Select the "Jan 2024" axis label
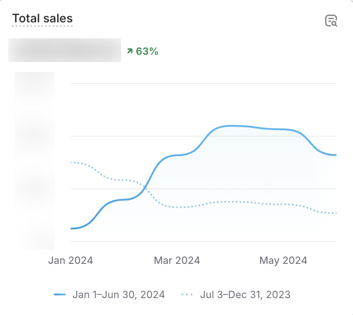Image resolution: width=353 pixels, height=315 pixels. point(70,261)
